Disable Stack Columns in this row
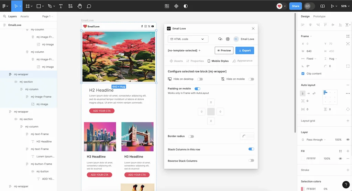This screenshot has height=191, width=352. 251,149
